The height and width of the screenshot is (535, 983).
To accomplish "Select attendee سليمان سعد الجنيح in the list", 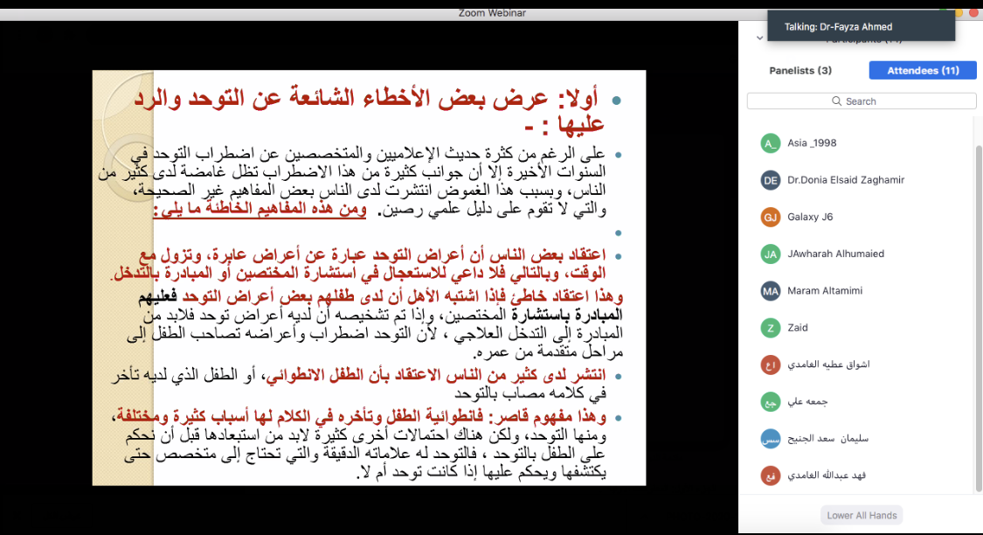I will tap(828, 439).
